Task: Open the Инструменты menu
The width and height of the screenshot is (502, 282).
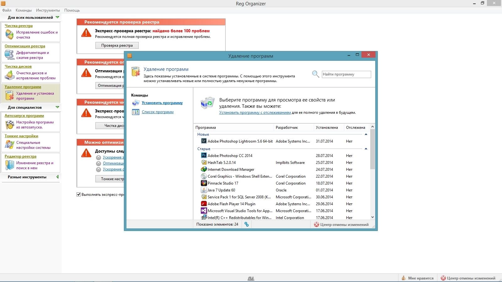Action: [48, 10]
